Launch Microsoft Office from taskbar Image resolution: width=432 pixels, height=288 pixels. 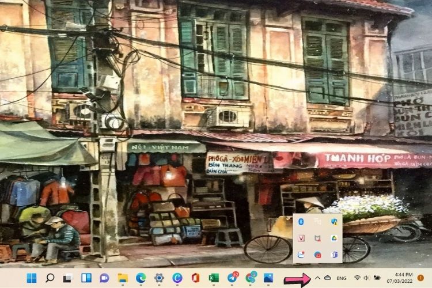(x=195, y=278)
